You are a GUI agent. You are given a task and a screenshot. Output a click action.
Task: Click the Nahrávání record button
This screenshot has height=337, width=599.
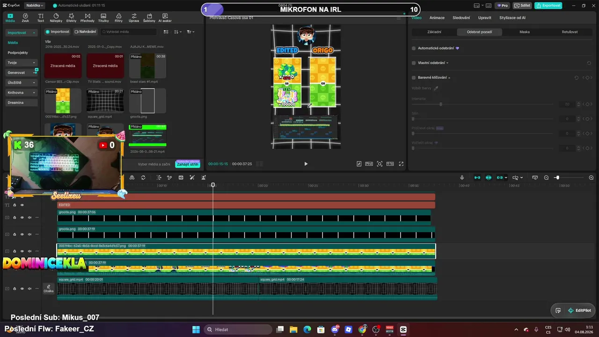click(85, 32)
